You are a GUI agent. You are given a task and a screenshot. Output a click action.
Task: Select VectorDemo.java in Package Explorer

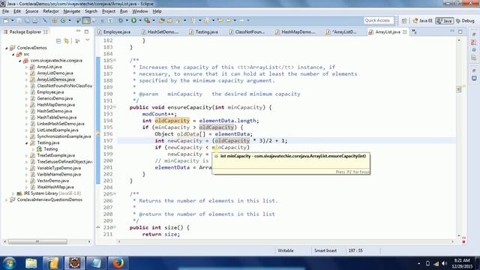click(52, 181)
